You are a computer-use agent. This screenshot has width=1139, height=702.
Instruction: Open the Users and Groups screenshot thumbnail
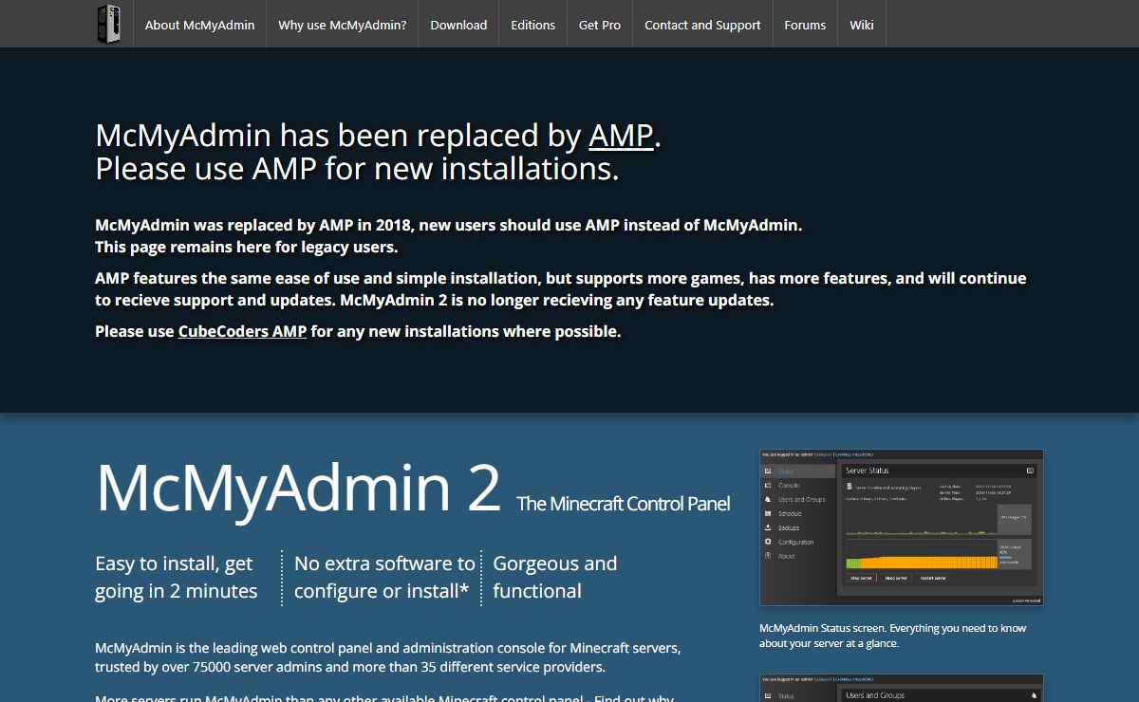point(901,688)
